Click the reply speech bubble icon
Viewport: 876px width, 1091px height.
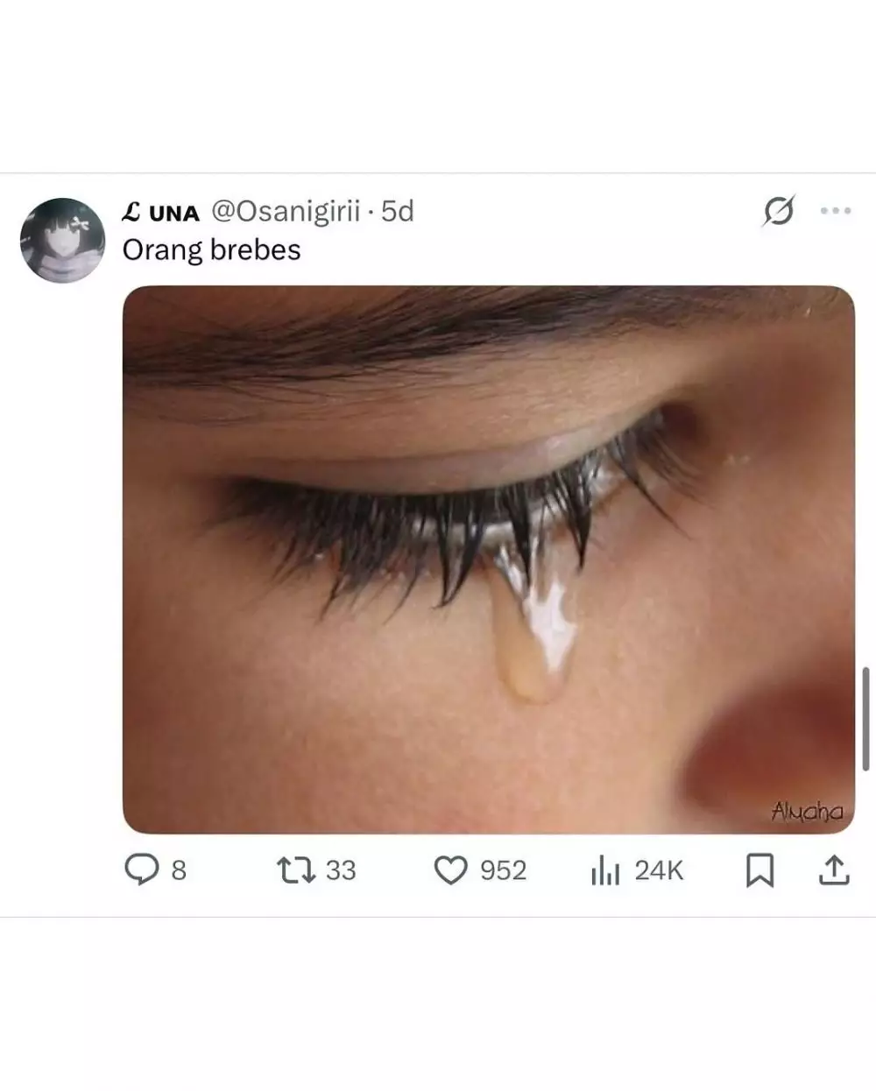click(140, 869)
